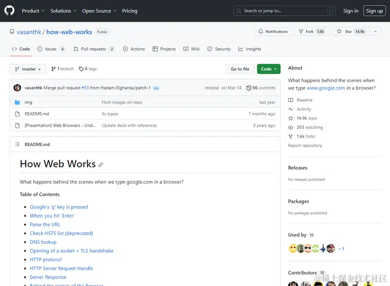Focus the Search or jump to field
Image resolution: width=390 pixels, height=286 pixels.
point(284,11)
